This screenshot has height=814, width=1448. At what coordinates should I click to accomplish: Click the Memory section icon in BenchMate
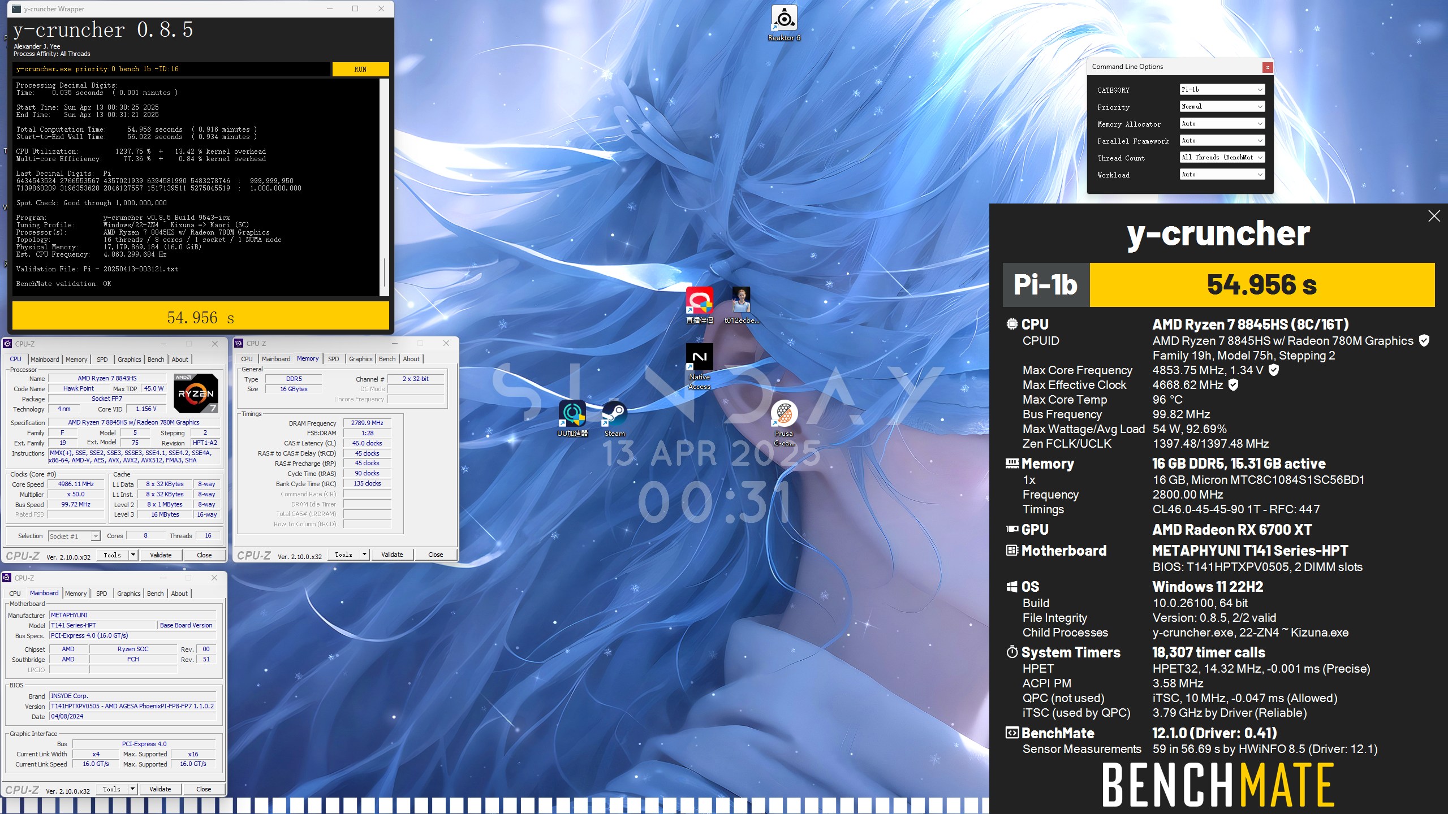click(1012, 464)
